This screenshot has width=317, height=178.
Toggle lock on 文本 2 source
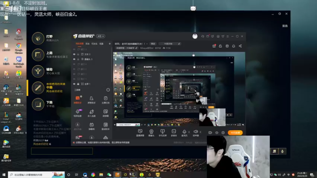(78, 54)
